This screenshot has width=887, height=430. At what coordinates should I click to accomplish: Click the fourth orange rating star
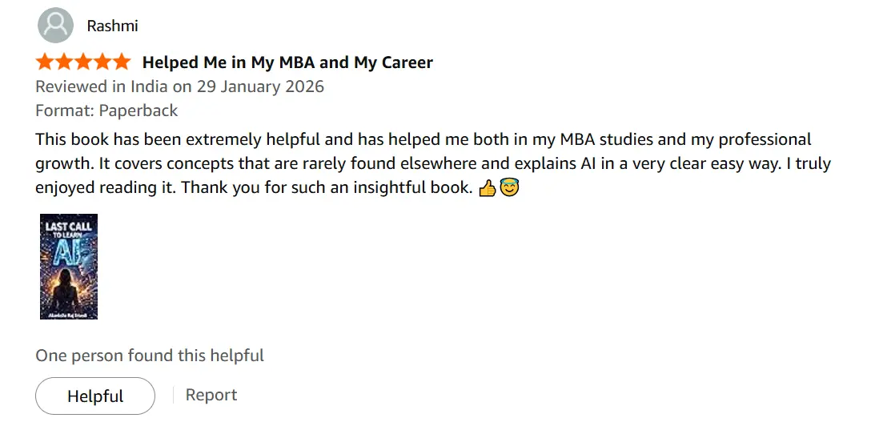coord(102,62)
